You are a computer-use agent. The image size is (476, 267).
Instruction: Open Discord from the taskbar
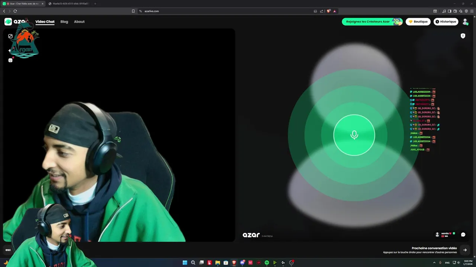(242, 263)
